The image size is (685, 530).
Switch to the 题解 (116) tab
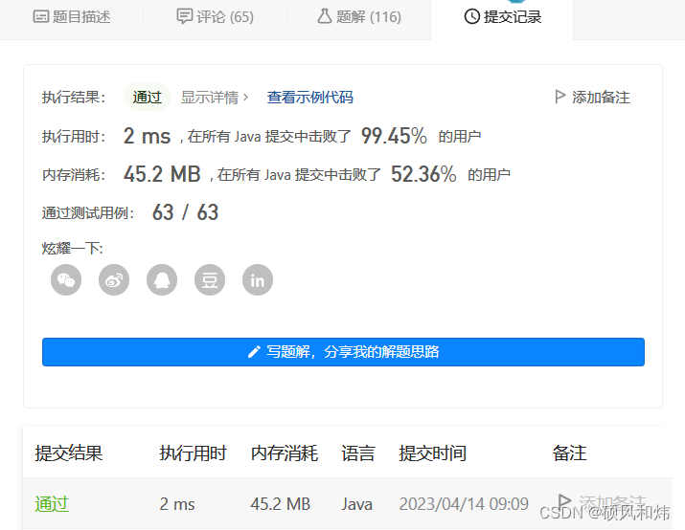pyautogui.click(x=359, y=17)
